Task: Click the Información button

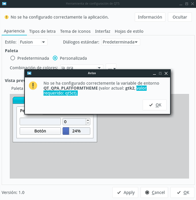Action: [150, 17]
